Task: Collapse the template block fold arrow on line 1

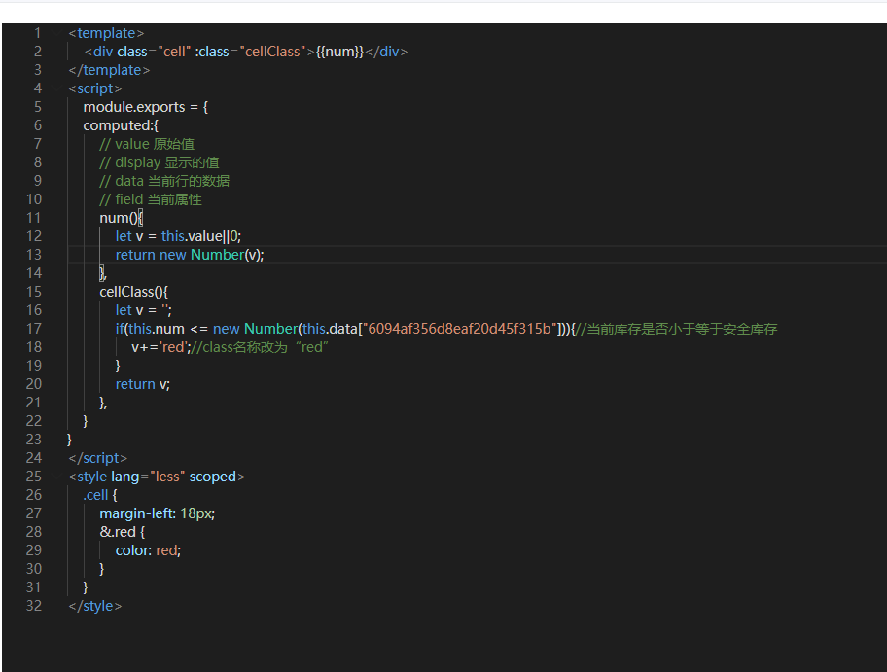Action: click(56, 33)
